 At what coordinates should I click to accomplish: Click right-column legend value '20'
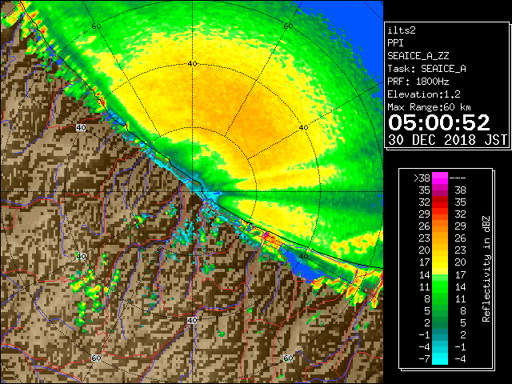[x=461, y=262]
